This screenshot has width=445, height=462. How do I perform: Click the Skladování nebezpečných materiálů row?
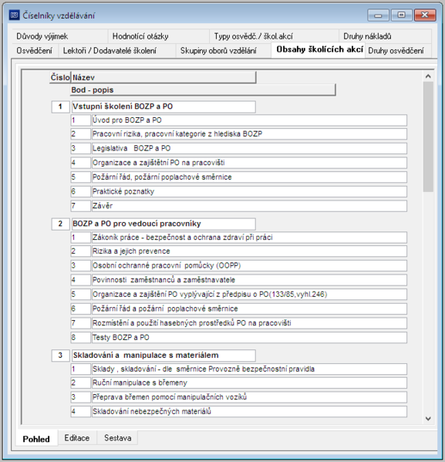(x=249, y=412)
